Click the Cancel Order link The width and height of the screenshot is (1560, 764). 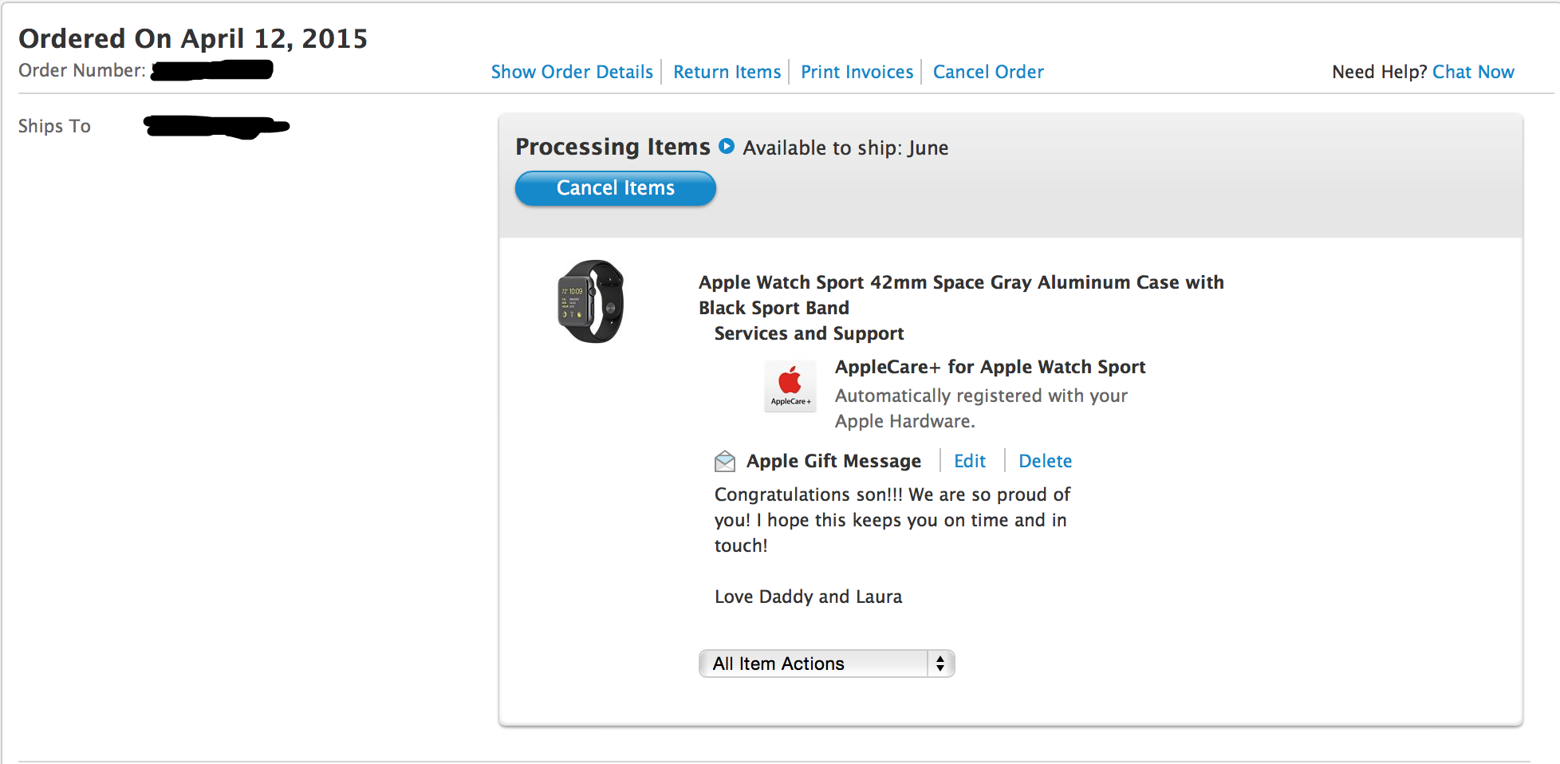pyautogui.click(x=988, y=72)
